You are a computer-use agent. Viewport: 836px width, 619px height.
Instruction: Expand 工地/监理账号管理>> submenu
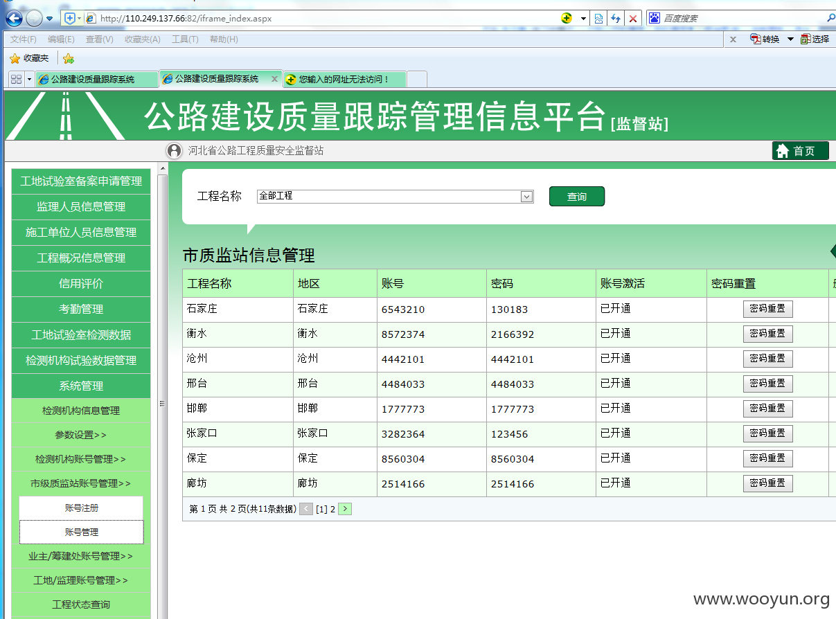(81, 580)
